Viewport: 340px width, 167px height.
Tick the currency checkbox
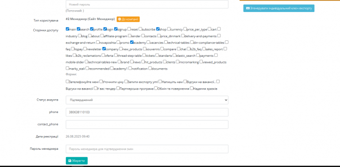click(169, 29)
